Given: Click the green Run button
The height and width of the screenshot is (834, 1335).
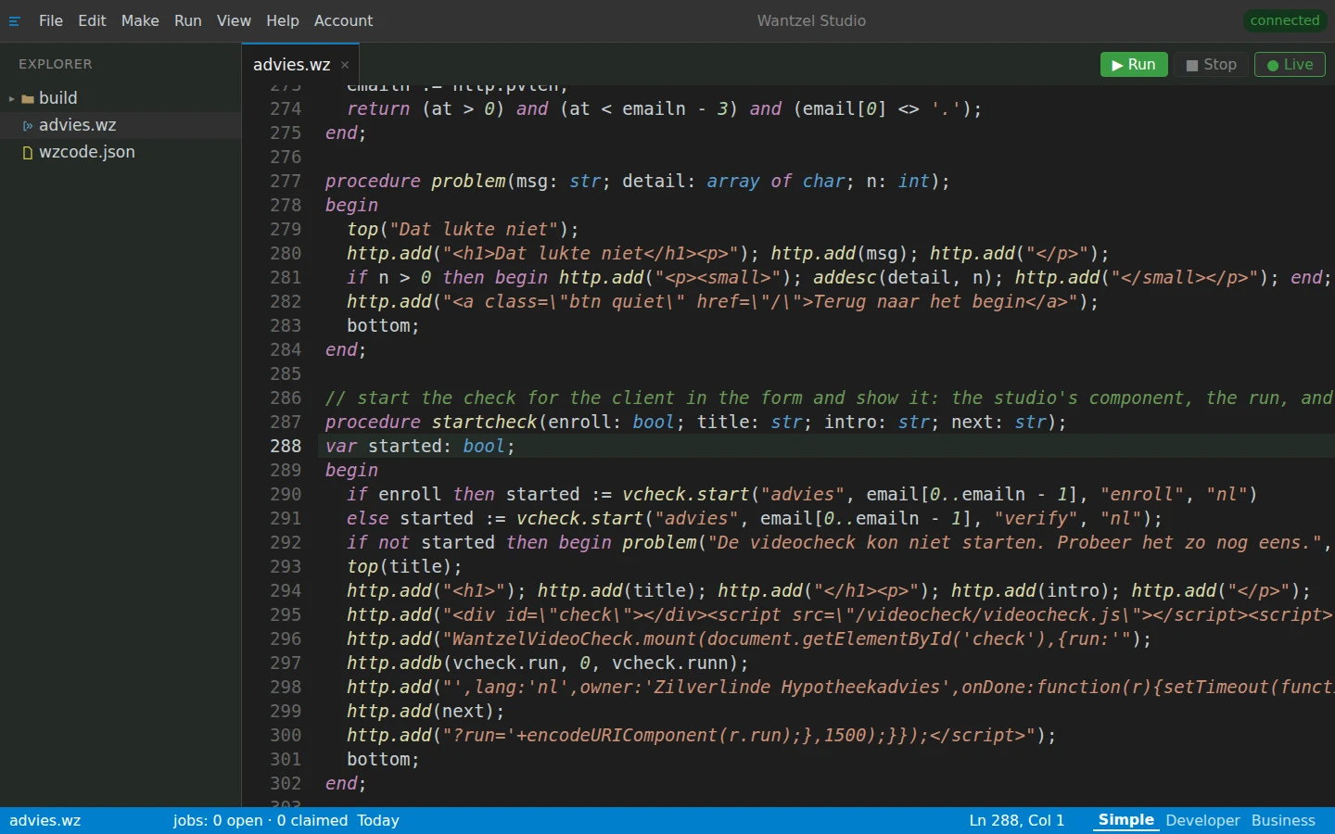Looking at the screenshot, I should click(1134, 65).
